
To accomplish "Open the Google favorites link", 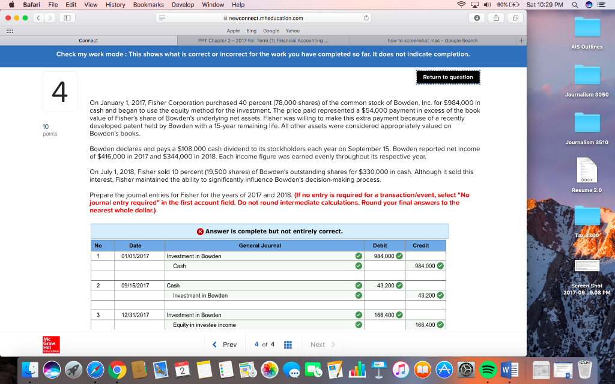I will tap(271, 31).
